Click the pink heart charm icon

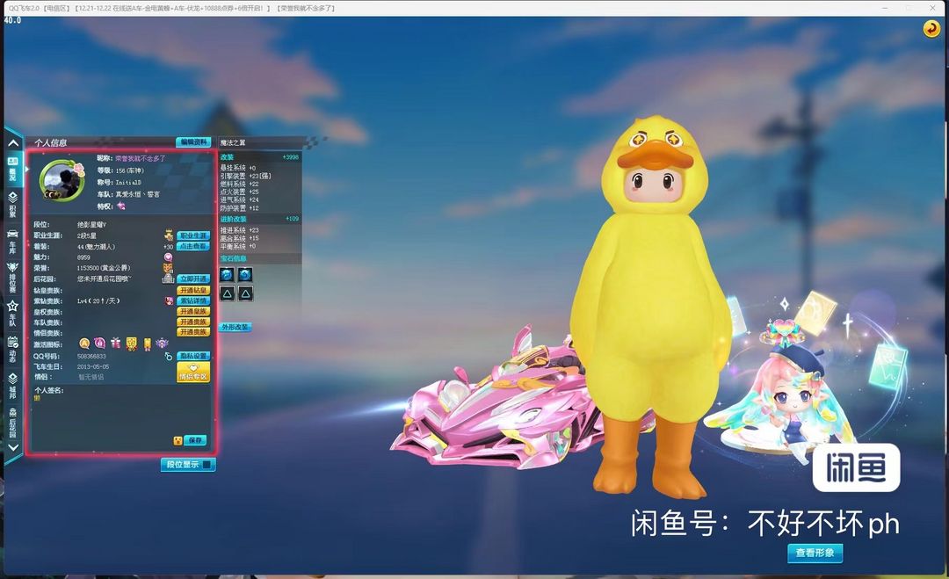tap(168, 257)
